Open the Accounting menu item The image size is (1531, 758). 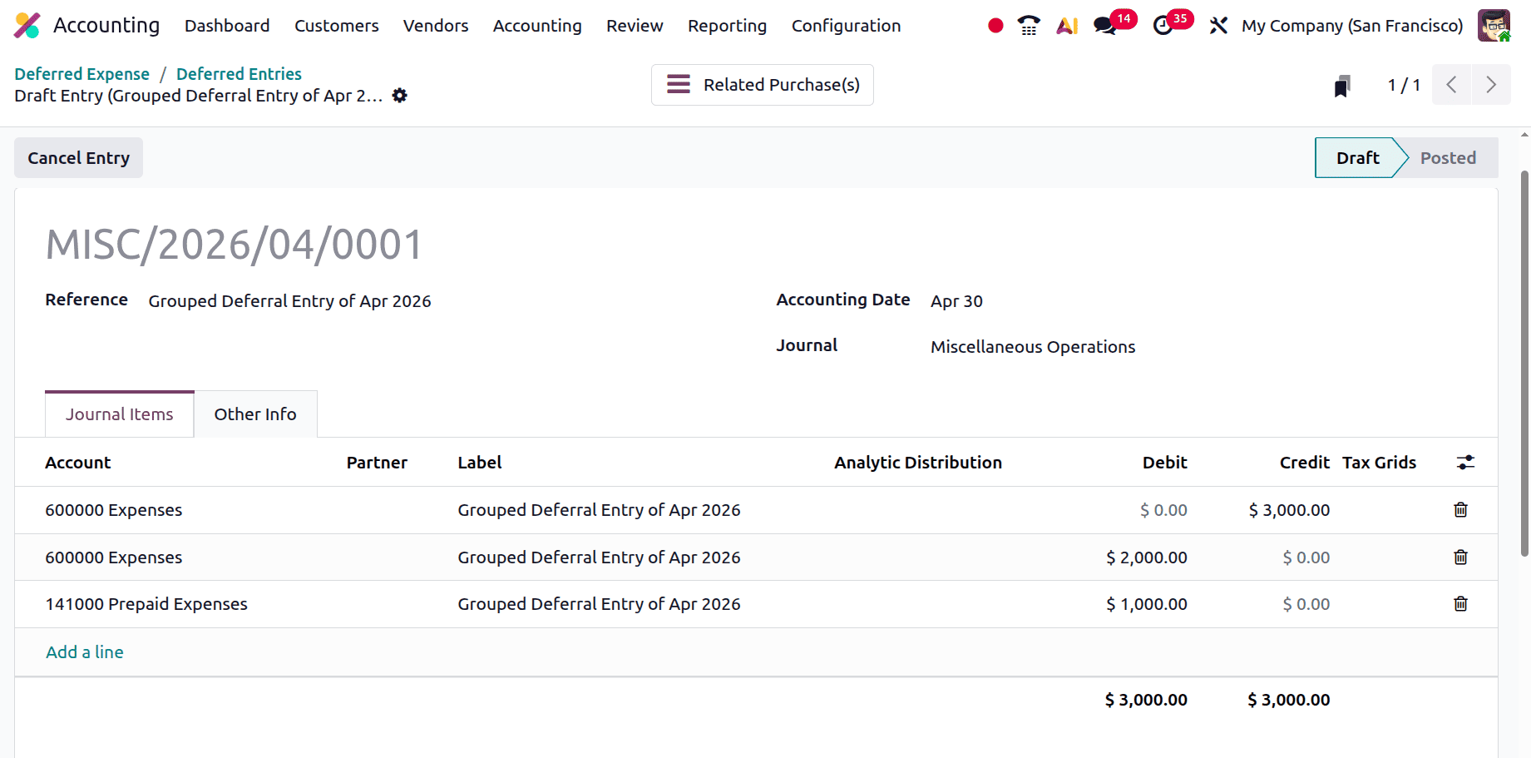click(x=537, y=26)
